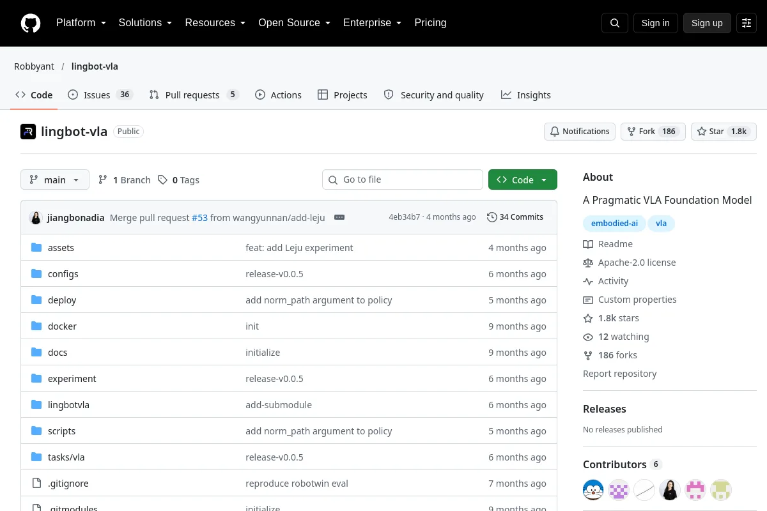
Task: Click the scripts folder icon
Action: pos(36,431)
